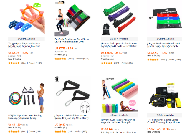The width and height of the screenshot is (182, 134).
Task: Click the star rating of the LEAJOY product
Action: 14,132
